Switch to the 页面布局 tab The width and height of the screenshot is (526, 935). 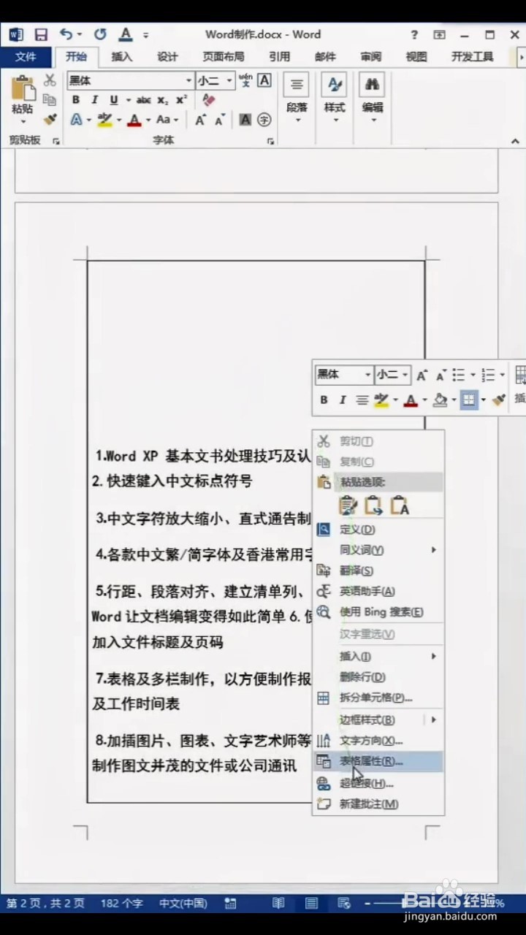coord(224,57)
